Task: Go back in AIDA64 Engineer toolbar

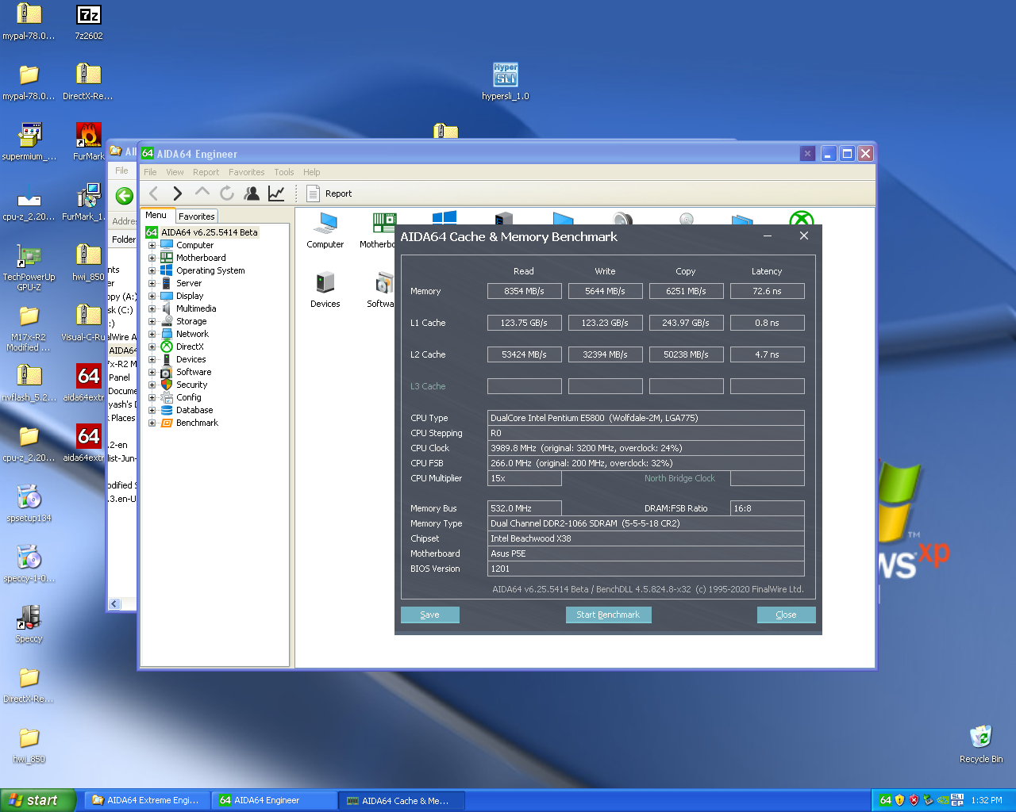Action: 154,193
